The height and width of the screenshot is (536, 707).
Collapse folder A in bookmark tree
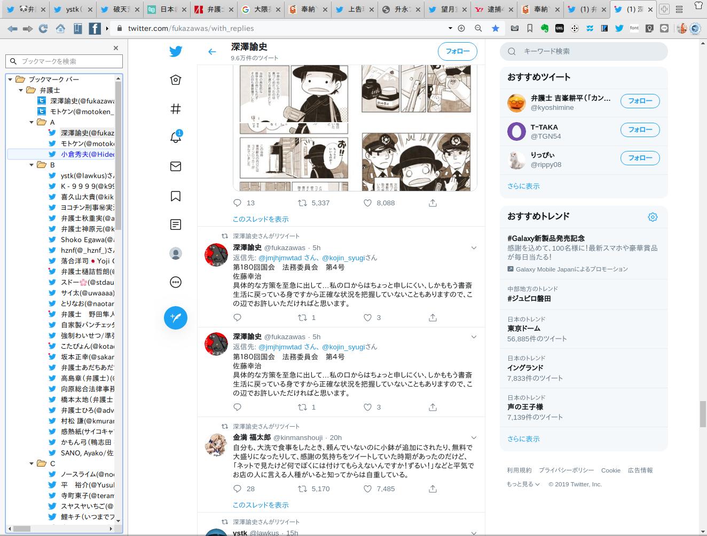tap(32, 122)
